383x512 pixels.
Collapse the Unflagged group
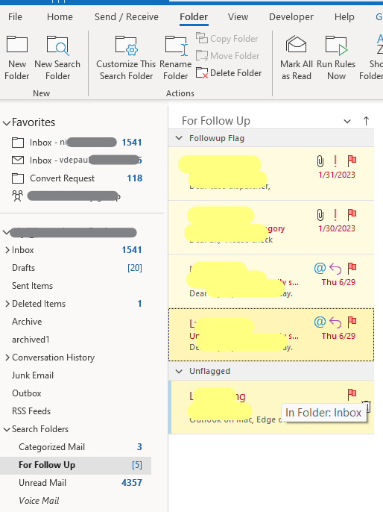[179, 371]
